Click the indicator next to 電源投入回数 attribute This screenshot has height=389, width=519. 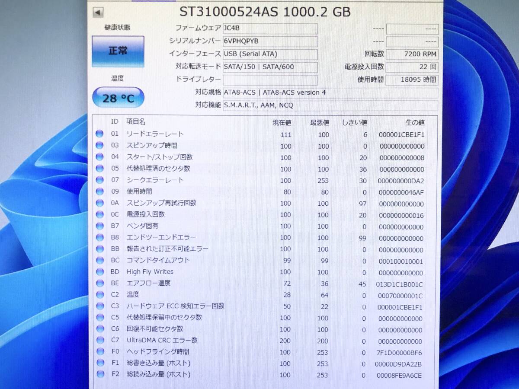coord(100,214)
